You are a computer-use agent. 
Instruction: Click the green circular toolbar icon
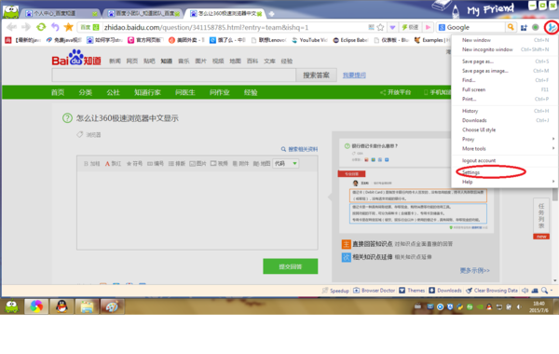[x=535, y=27]
